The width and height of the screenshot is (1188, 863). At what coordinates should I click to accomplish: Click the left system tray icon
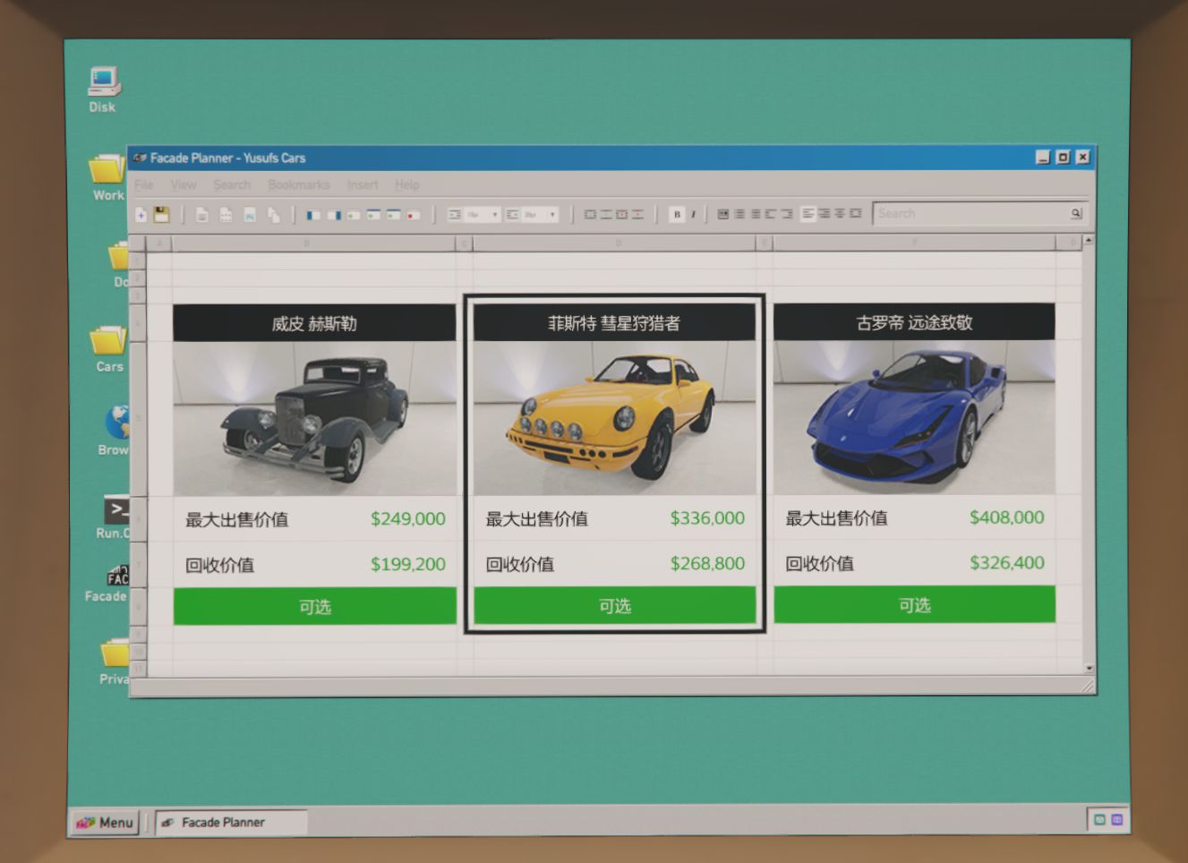tap(1099, 819)
